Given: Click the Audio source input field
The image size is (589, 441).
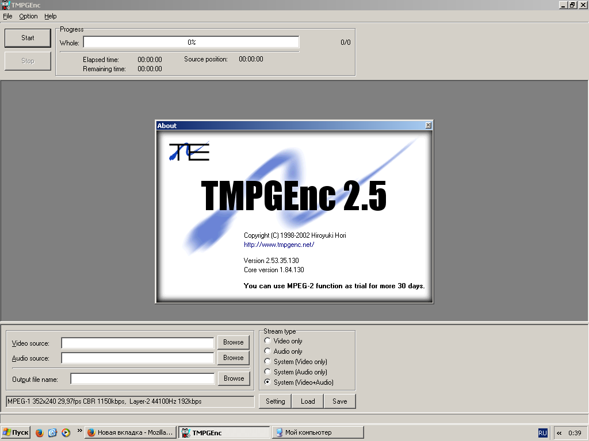Looking at the screenshot, I should pyautogui.click(x=137, y=358).
